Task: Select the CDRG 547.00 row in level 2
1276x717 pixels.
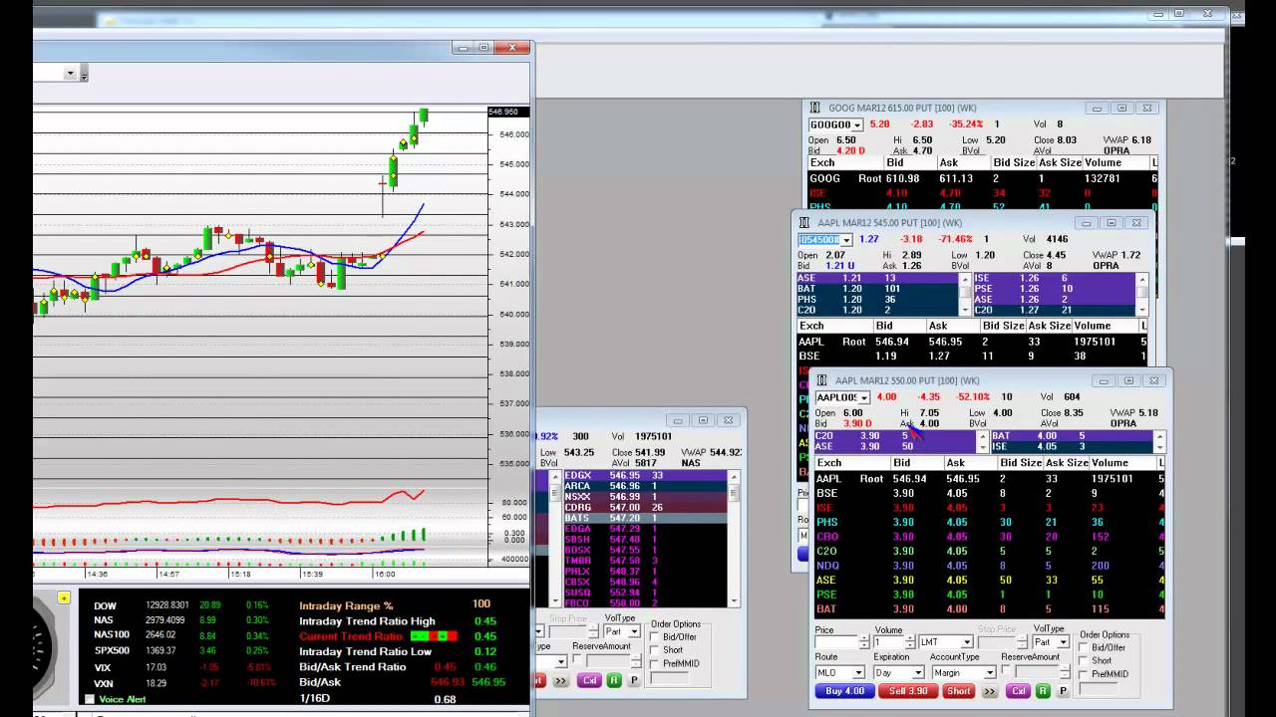Action: (x=644, y=507)
